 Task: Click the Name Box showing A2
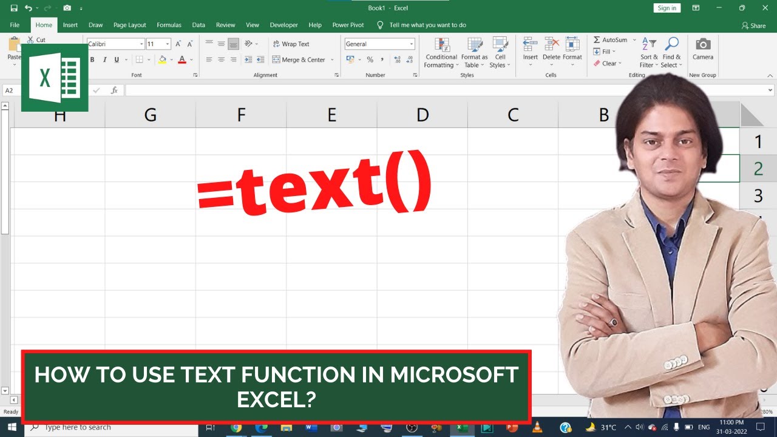(x=12, y=90)
